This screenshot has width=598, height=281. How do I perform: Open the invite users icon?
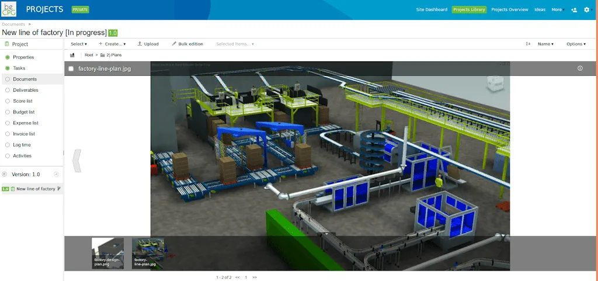(574, 10)
